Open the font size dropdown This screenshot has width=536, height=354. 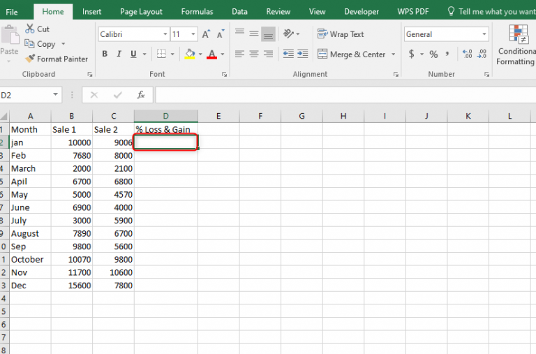pos(193,34)
